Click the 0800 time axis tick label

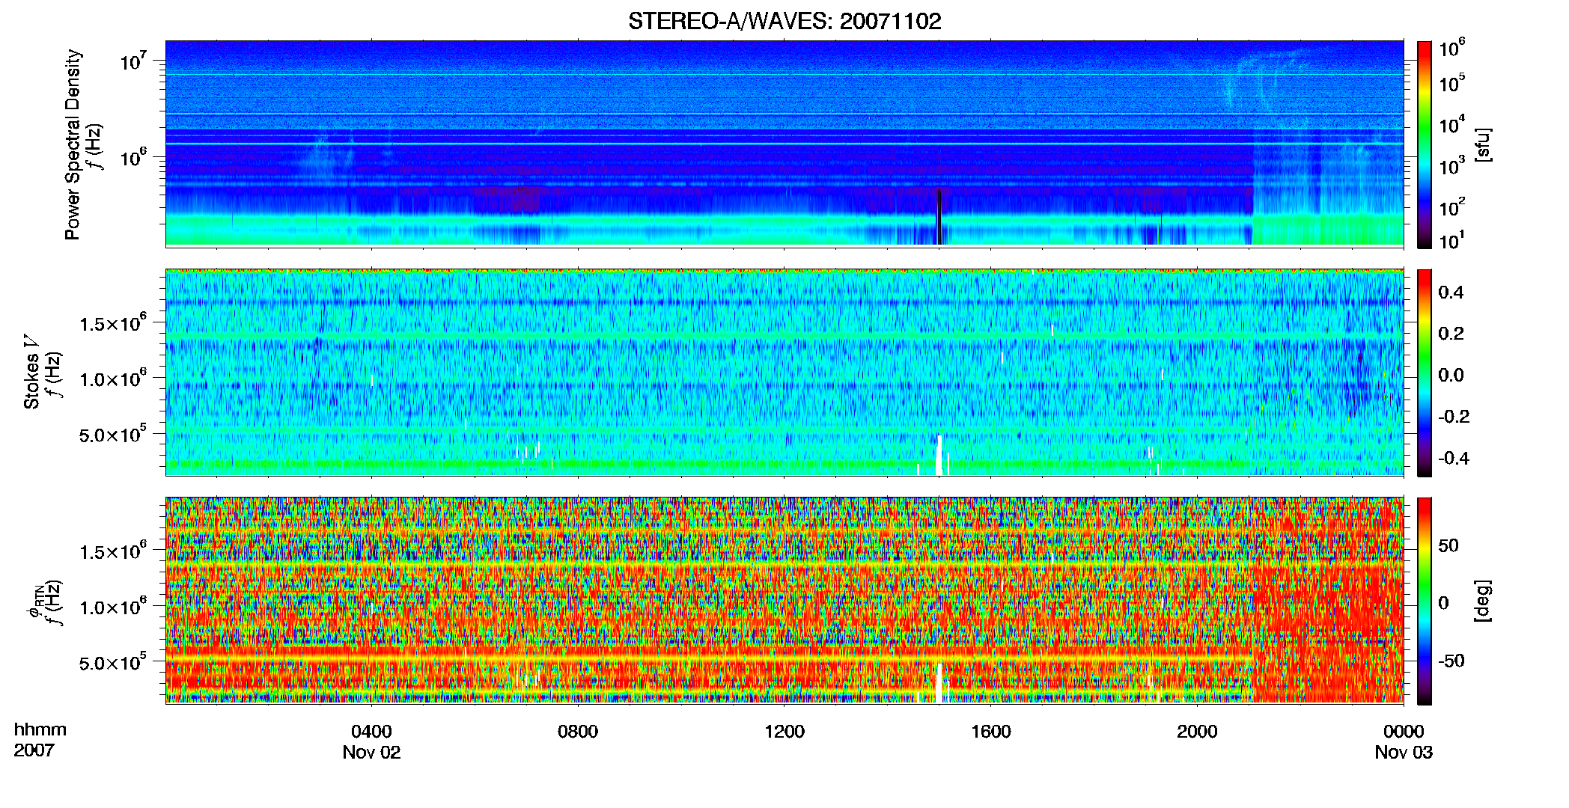pos(578,732)
